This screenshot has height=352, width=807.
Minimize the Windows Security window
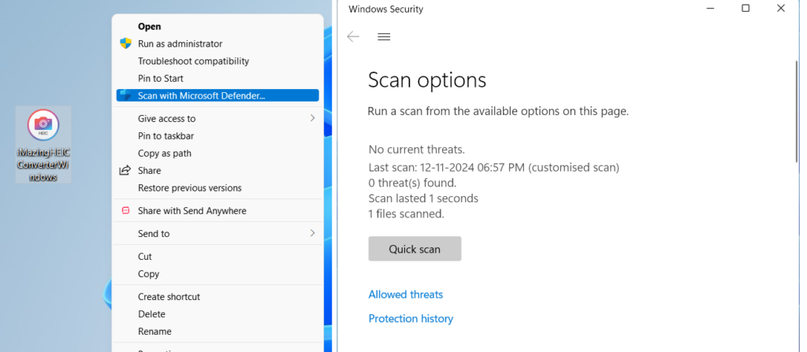pyautogui.click(x=710, y=8)
